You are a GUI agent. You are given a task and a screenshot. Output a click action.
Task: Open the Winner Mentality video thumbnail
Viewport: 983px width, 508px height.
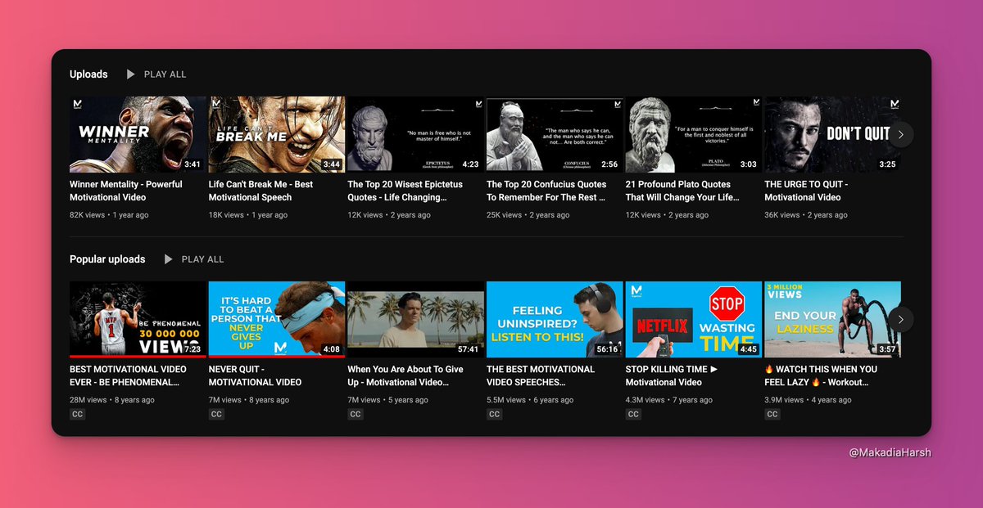tap(138, 134)
